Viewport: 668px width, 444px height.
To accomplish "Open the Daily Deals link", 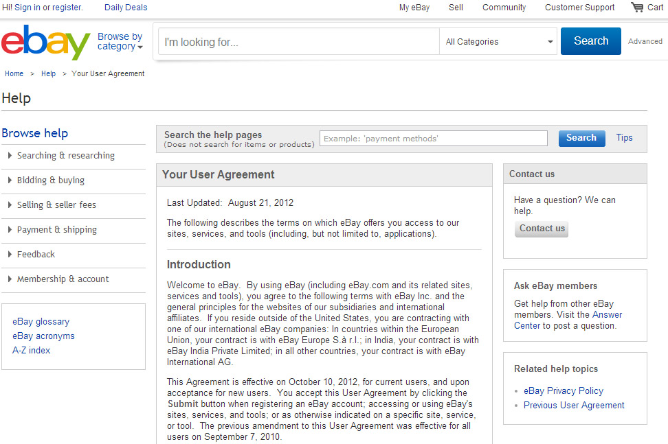I will [x=126, y=8].
